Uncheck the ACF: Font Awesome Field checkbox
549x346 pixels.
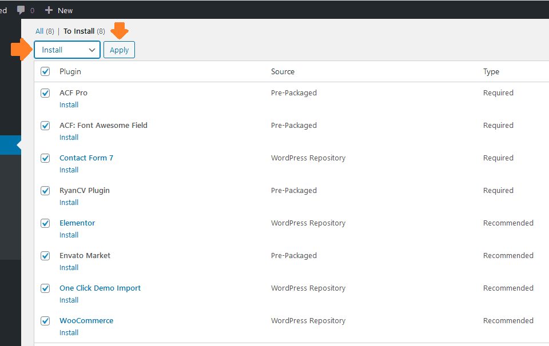pyautogui.click(x=45, y=126)
